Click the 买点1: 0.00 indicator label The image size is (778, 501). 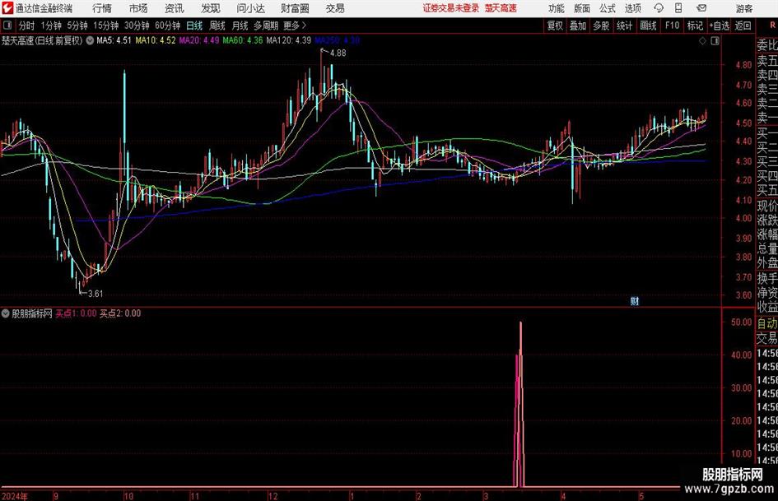pyautogui.click(x=76, y=313)
